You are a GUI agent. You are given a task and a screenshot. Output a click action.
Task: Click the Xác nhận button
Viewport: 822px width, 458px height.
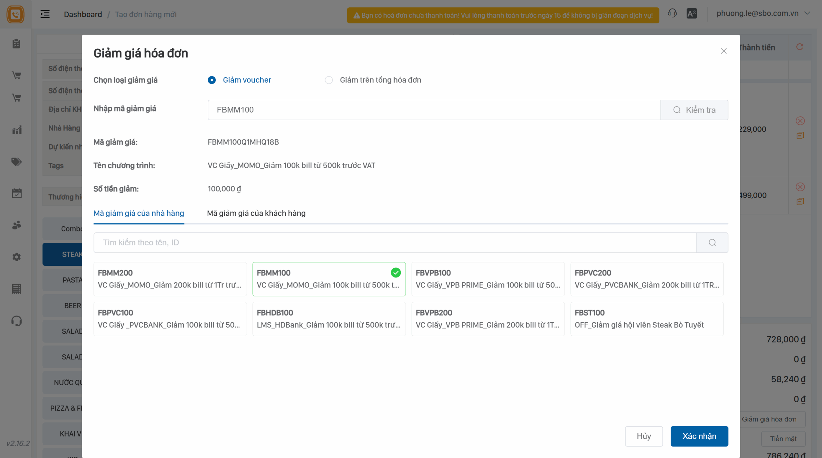(699, 436)
